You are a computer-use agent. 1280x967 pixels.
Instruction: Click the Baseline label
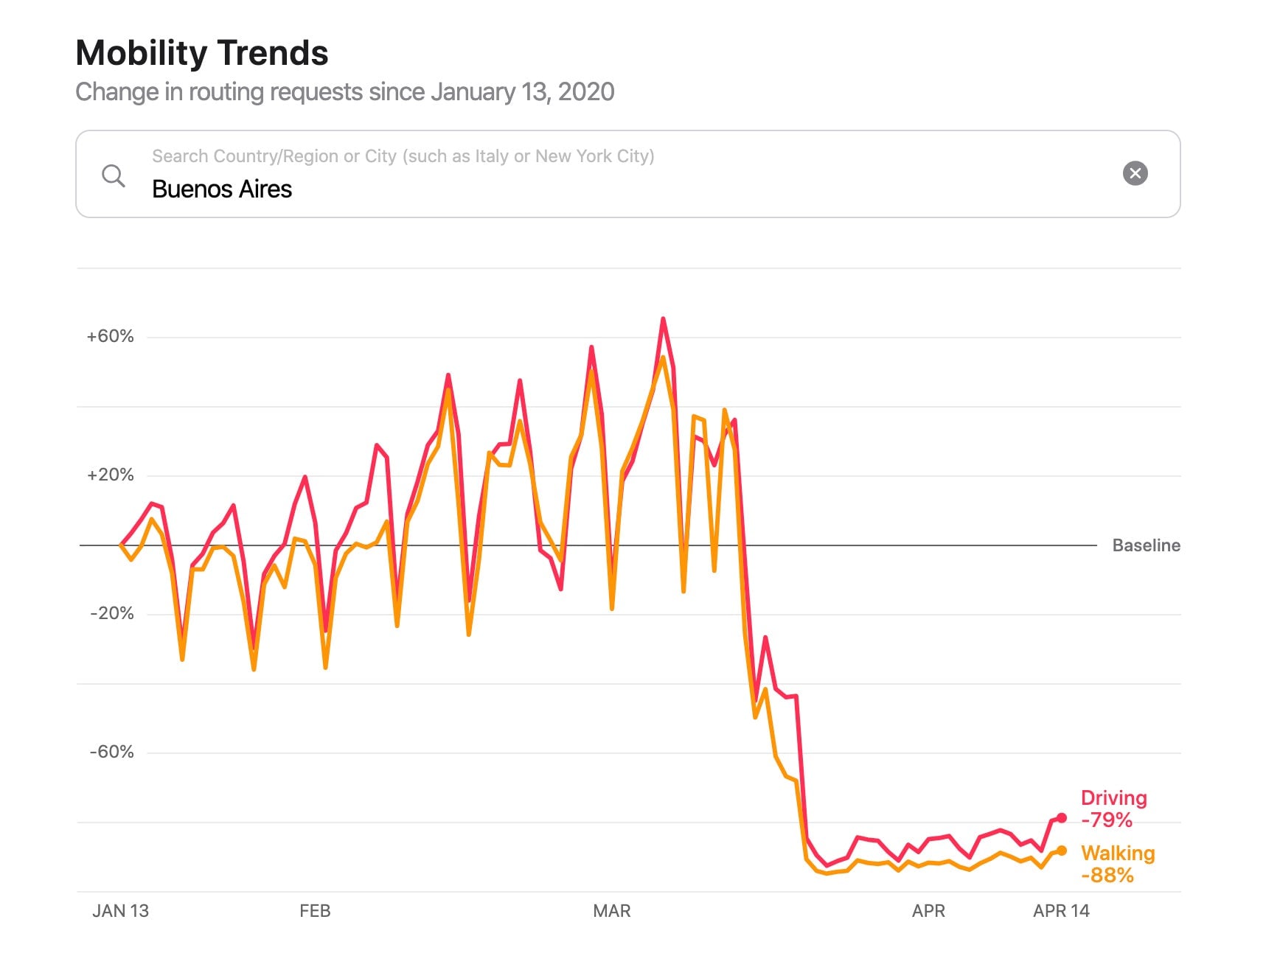[1146, 545]
